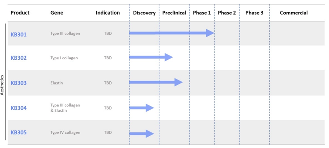
Task: Click the KB302 pipeline arrowhead
Action: pyautogui.click(x=169, y=57)
